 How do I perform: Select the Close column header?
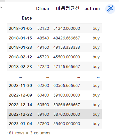(43, 9)
